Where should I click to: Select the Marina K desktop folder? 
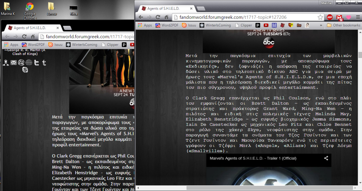pos(8,9)
